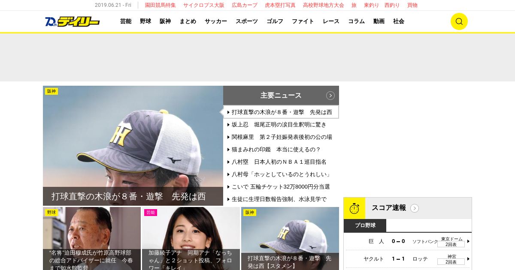The image size is (515, 270).
Task: Open the レース menu item
Action: click(331, 21)
